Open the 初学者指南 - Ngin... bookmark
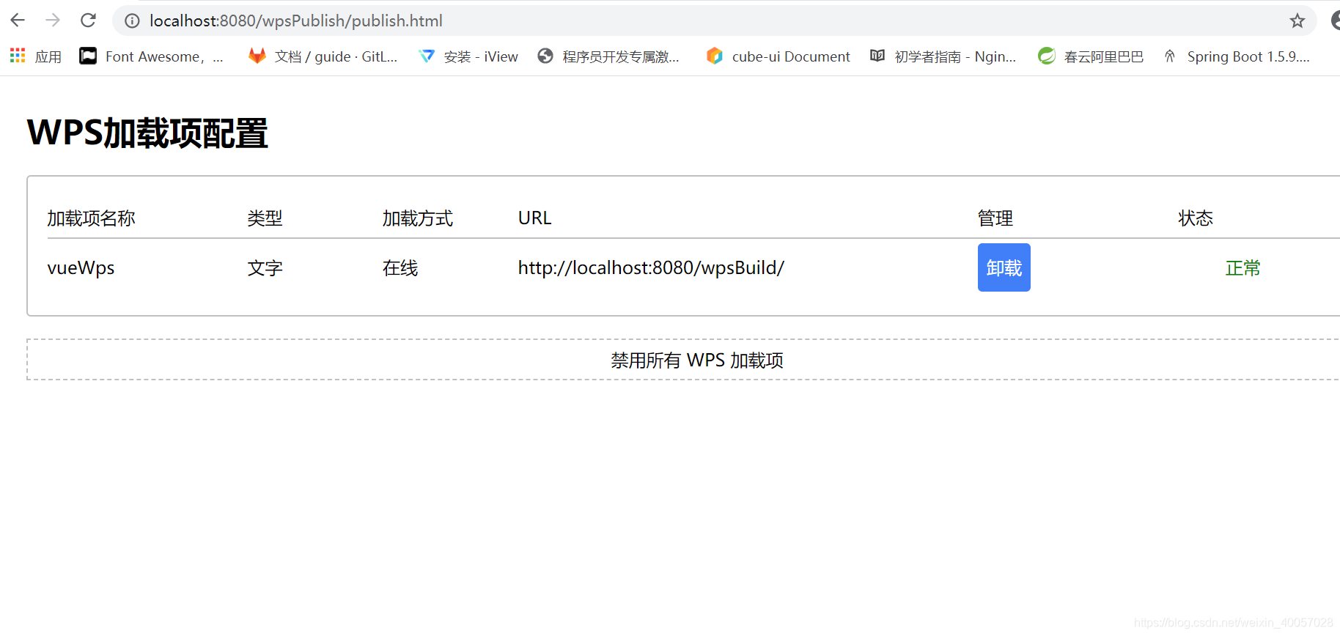The image size is (1340, 636). click(x=955, y=56)
